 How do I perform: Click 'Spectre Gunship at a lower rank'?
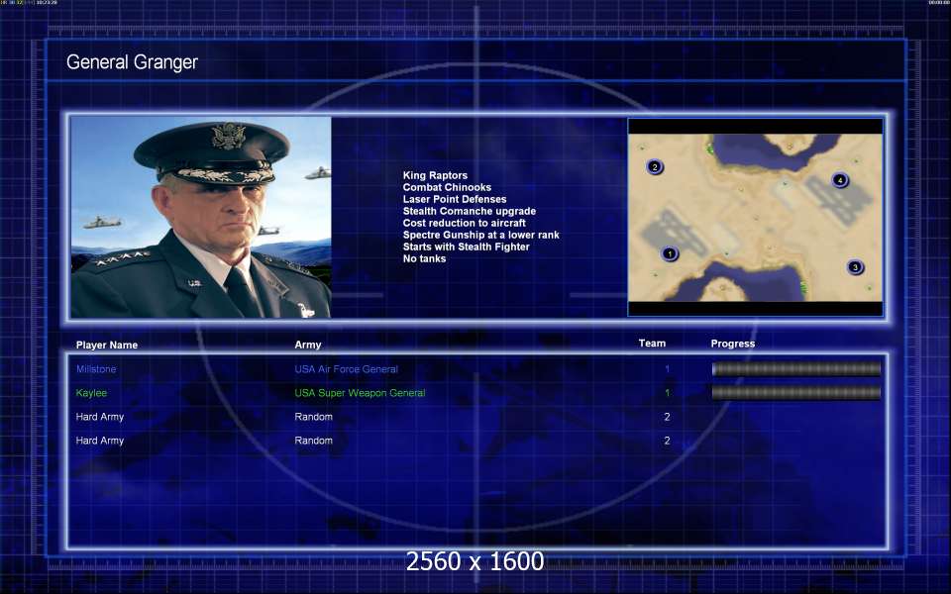pyautogui.click(x=481, y=235)
